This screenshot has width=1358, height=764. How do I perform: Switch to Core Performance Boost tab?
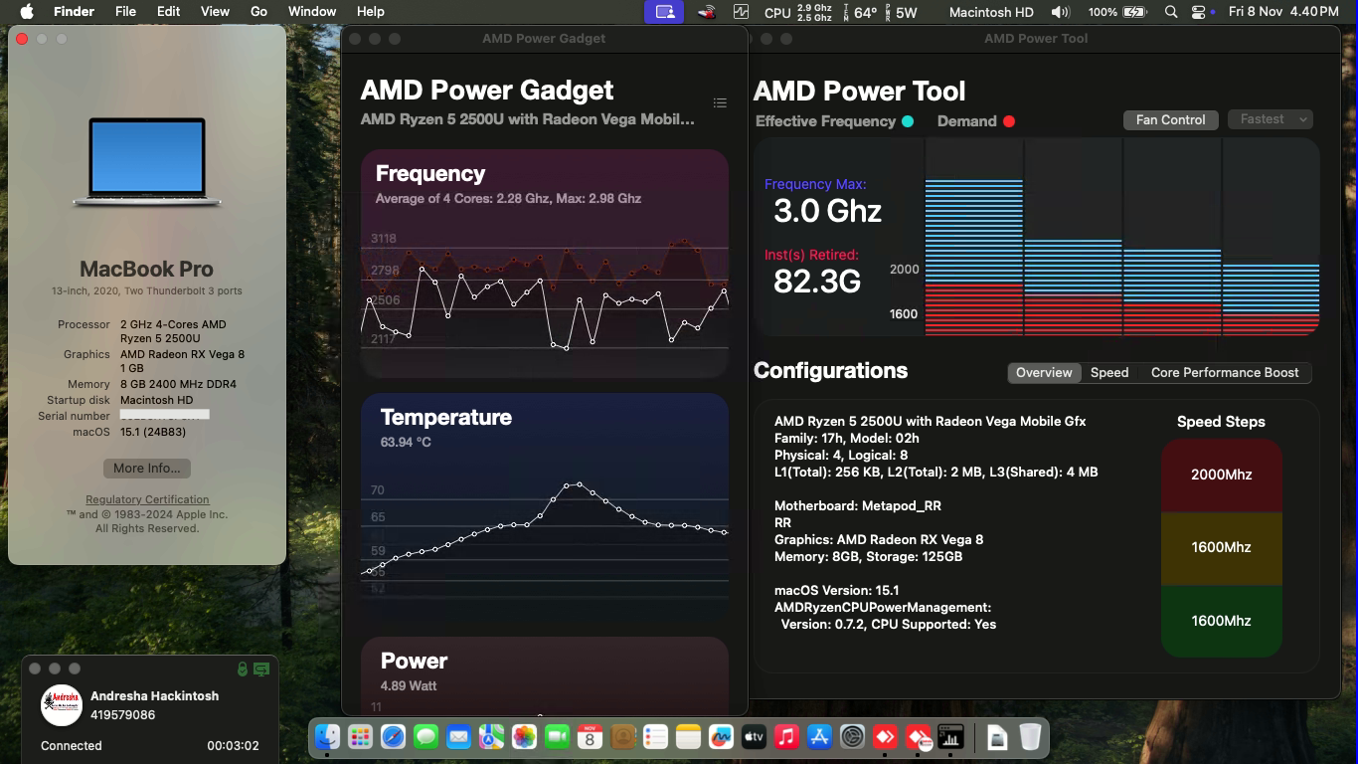(1225, 372)
